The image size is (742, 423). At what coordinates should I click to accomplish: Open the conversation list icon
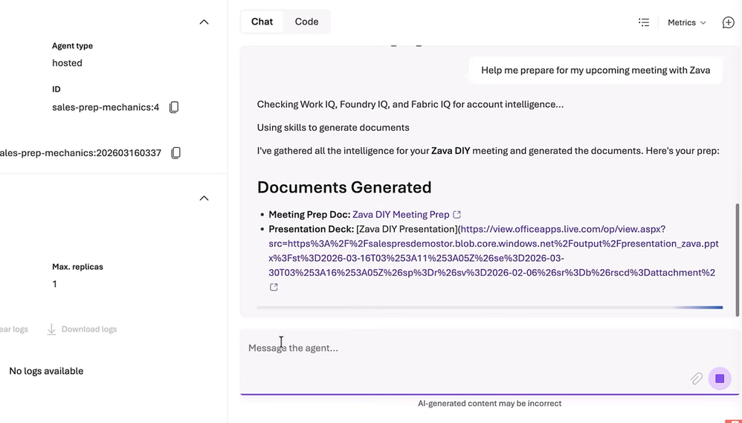pyautogui.click(x=644, y=22)
